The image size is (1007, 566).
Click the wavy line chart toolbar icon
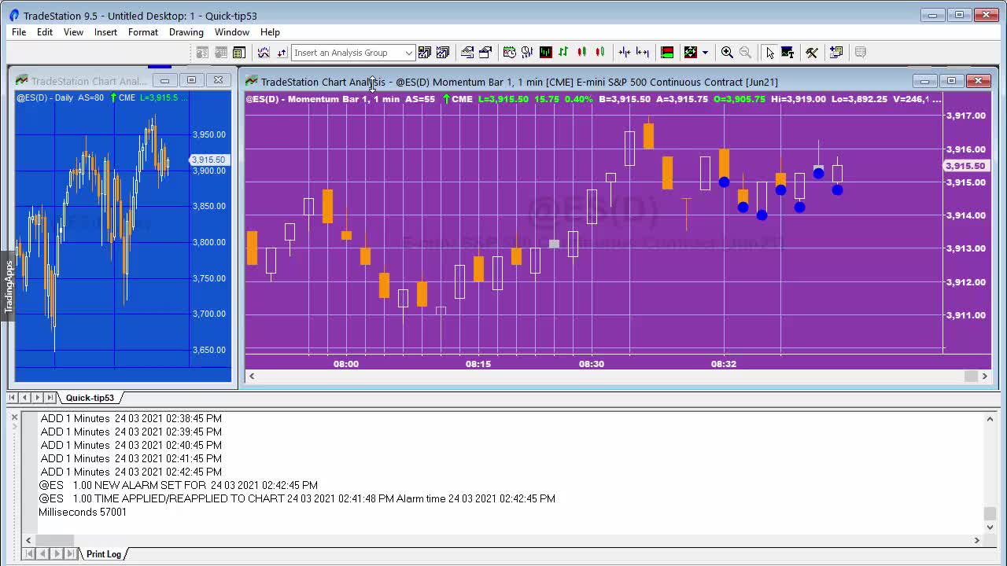pyautogui.click(x=264, y=53)
